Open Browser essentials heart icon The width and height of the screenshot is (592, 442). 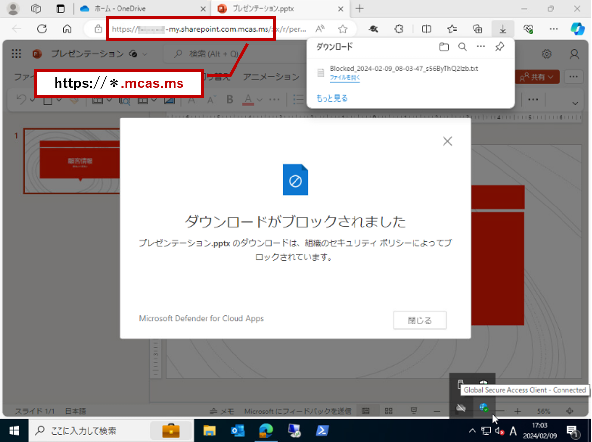click(x=529, y=29)
